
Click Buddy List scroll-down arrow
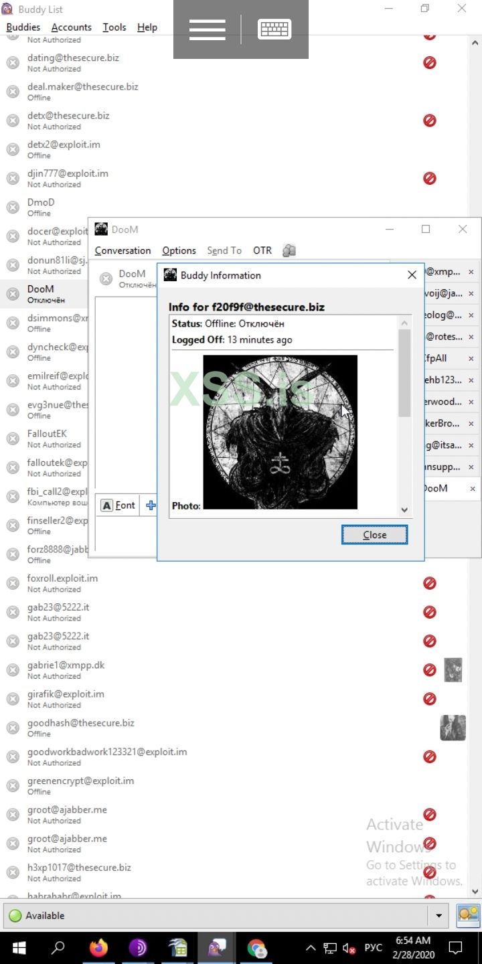(475, 892)
